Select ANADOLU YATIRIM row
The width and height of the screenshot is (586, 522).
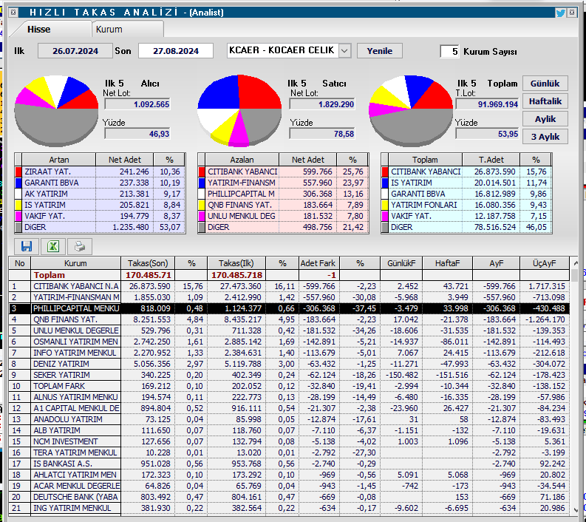coord(289,419)
